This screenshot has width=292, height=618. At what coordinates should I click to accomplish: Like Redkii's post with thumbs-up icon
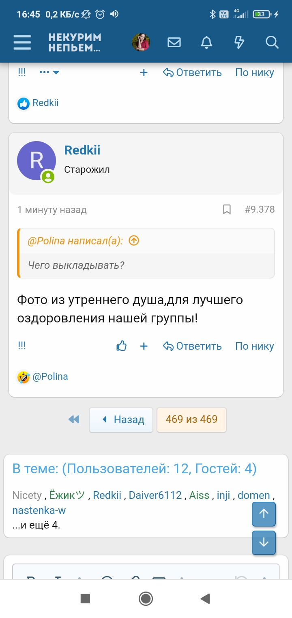pos(122,346)
